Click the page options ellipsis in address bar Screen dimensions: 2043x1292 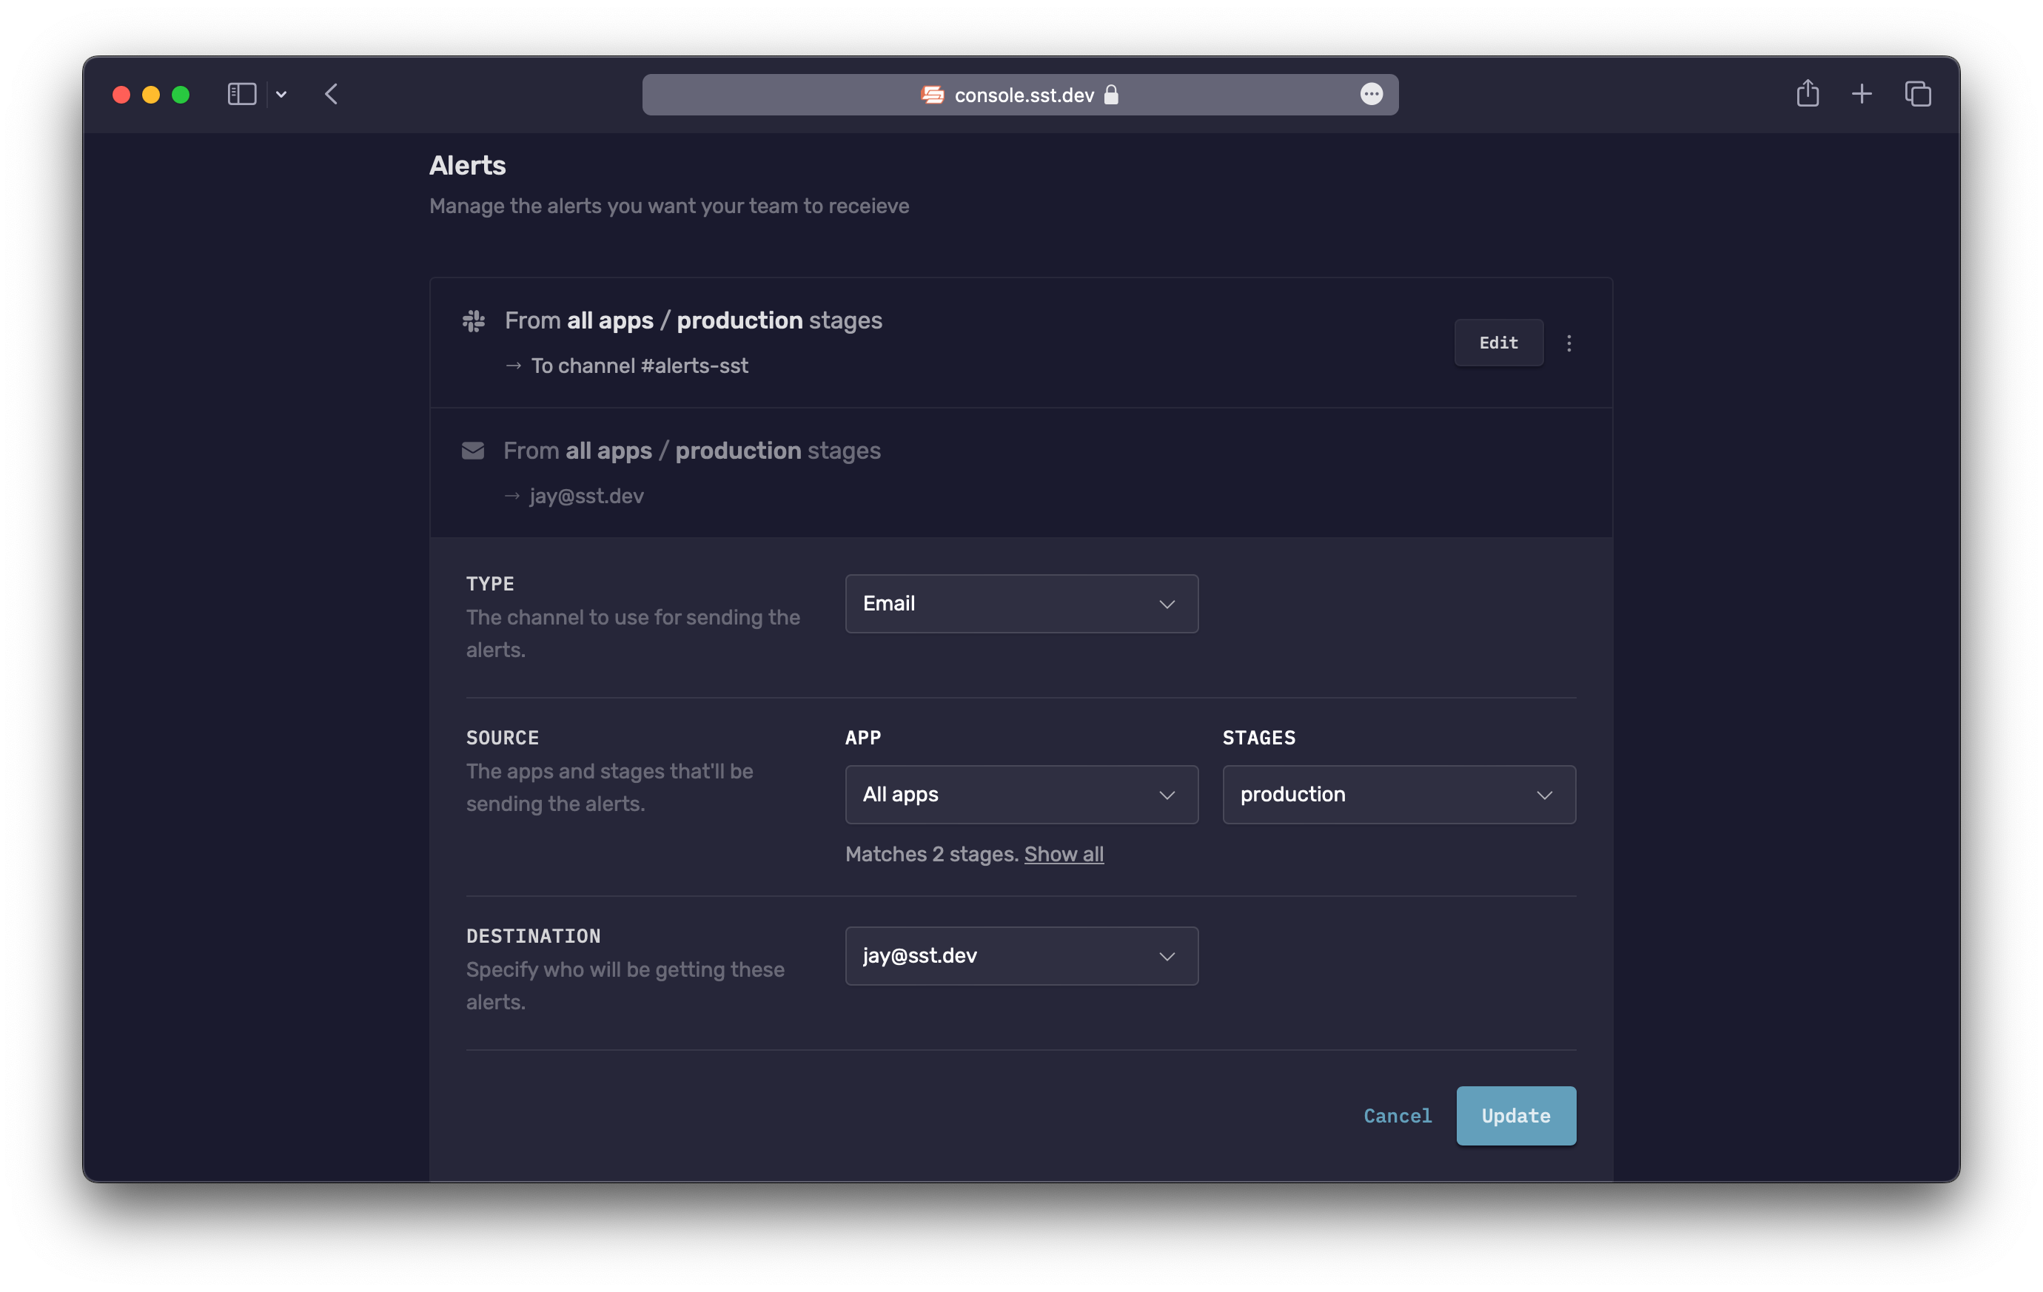[1371, 94]
